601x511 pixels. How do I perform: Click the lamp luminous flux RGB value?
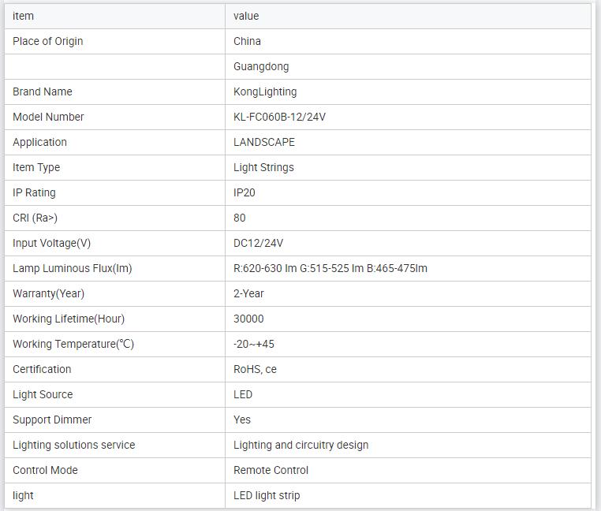[330, 268]
